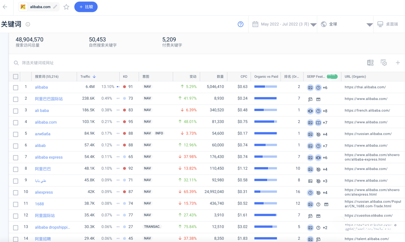Image resolution: width=405 pixels, height=242 pixels.
Task: Click the 意图 column header
Action: (x=146, y=77)
